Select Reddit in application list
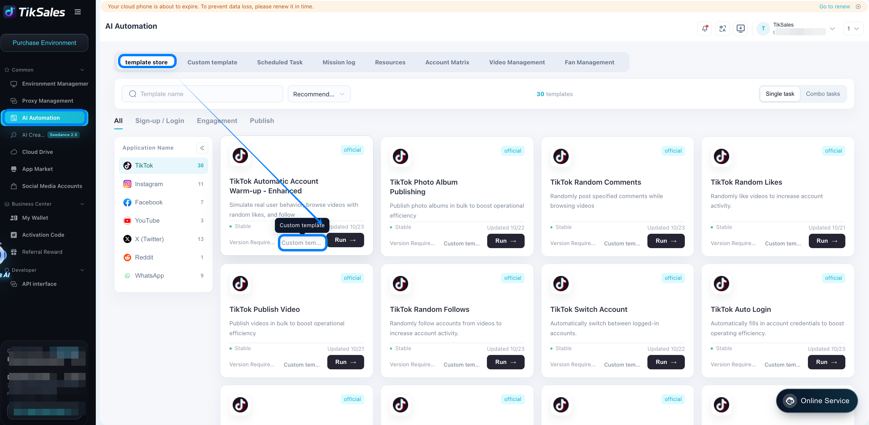This screenshot has width=869, height=425. [x=163, y=257]
